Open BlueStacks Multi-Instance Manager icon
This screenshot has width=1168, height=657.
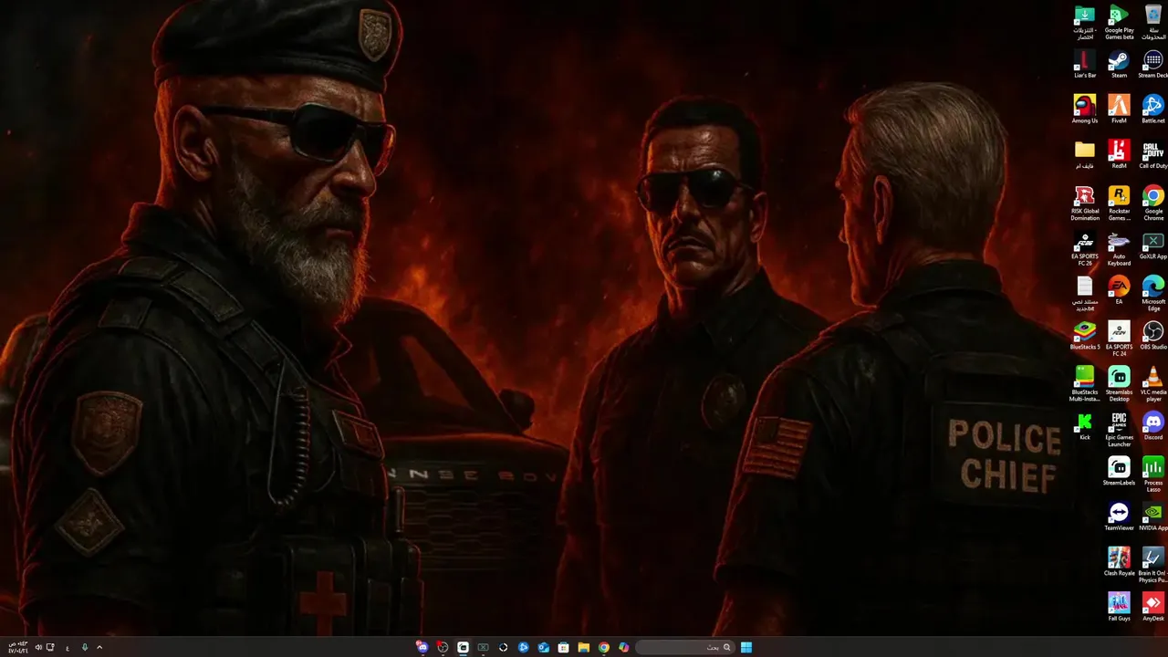point(1084,384)
